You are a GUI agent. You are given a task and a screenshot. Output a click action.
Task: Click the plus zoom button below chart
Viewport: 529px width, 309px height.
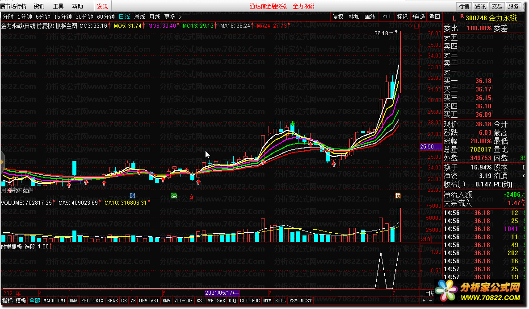tap(424, 300)
